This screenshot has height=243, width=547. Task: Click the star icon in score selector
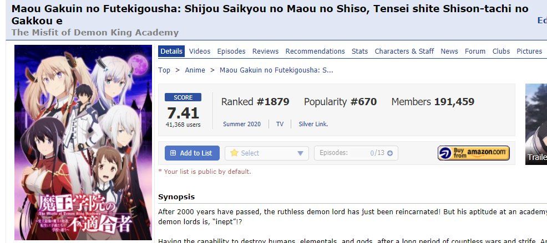click(234, 153)
